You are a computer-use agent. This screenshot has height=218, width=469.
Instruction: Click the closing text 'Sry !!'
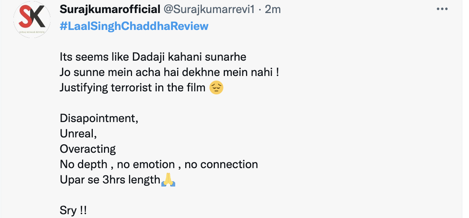(x=73, y=210)
